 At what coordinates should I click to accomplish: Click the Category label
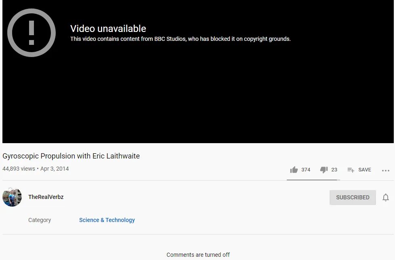[40, 220]
